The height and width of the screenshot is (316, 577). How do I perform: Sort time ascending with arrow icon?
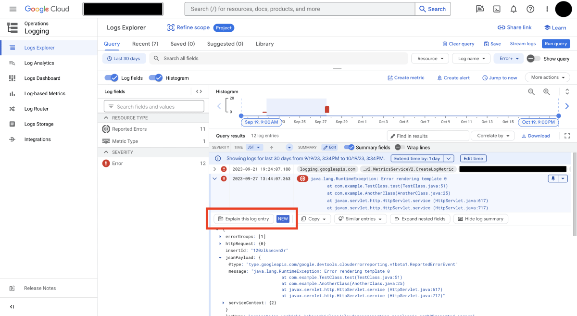click(x=272, y=147)
